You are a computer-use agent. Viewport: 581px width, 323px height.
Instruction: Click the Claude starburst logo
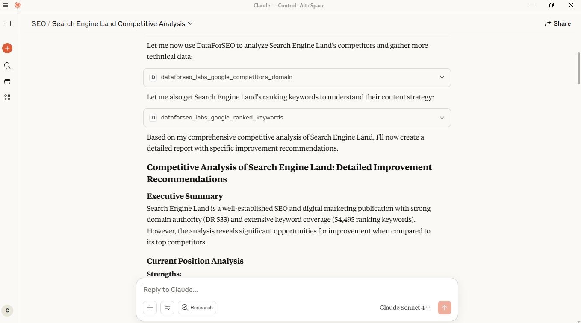click(x=17, y=5)
